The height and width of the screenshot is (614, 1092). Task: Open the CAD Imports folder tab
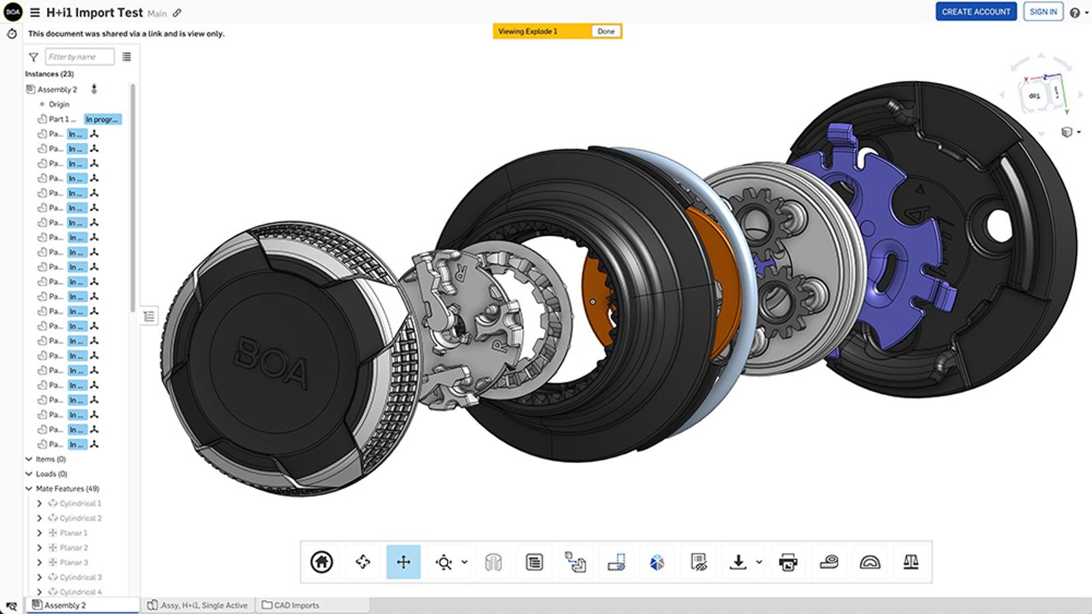click(291, 605)
